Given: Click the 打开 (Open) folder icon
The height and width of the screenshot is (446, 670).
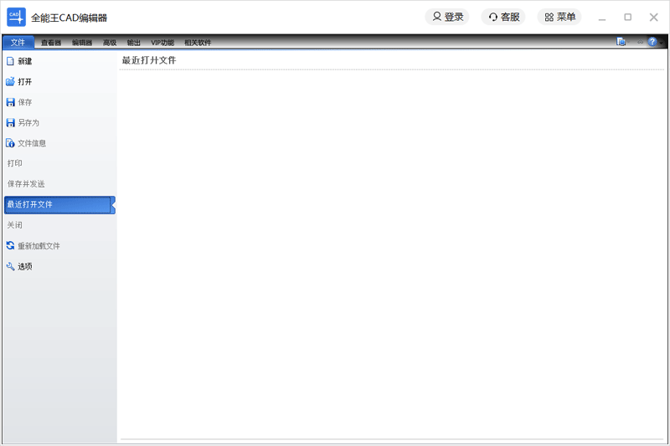Looking at the screenshot, I should 10,82.
